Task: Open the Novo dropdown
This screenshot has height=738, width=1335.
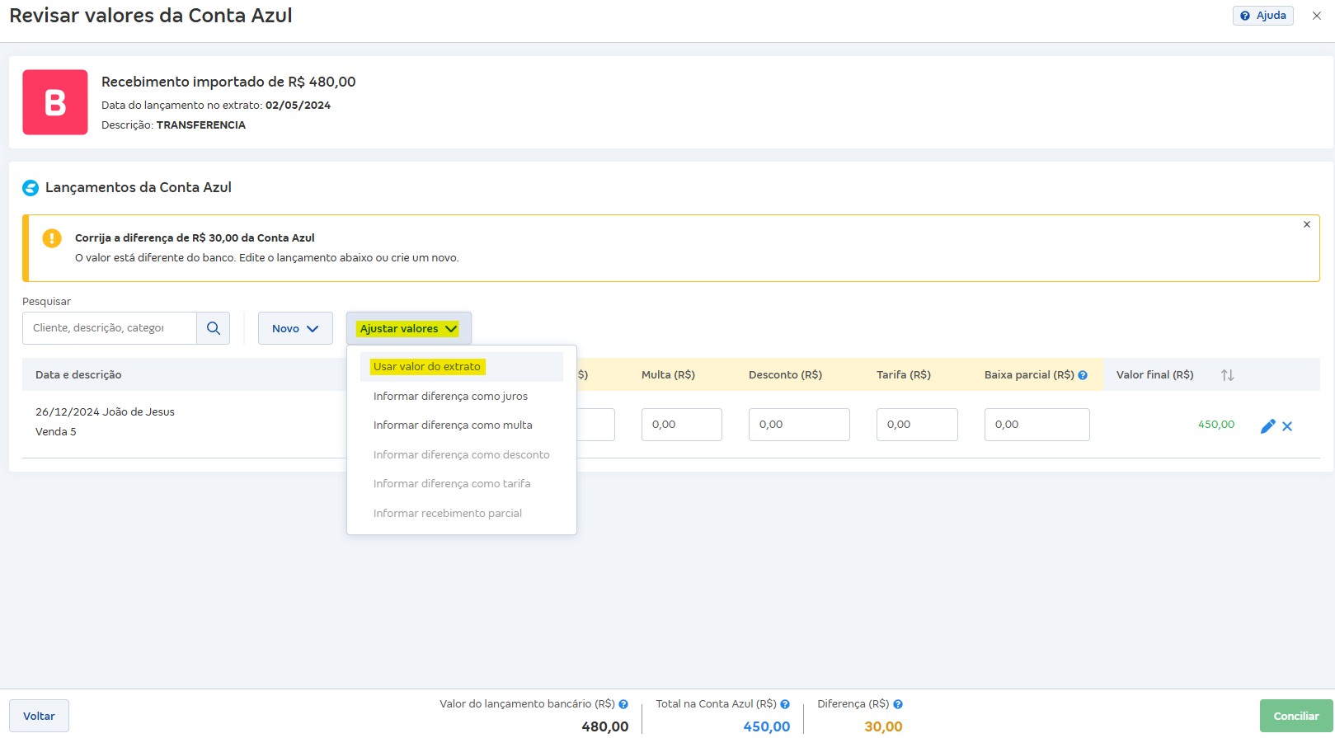Action: [295, 328]
